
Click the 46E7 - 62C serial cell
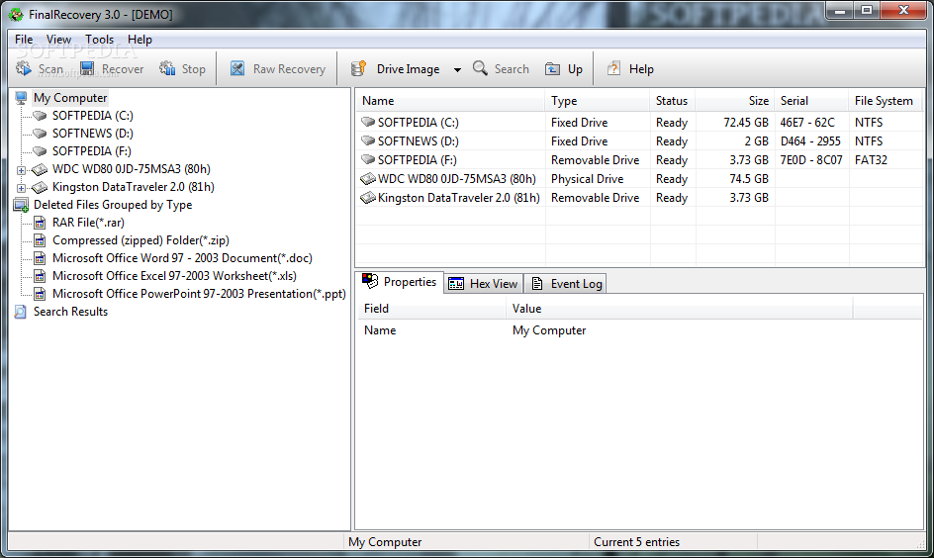point(807,123)
